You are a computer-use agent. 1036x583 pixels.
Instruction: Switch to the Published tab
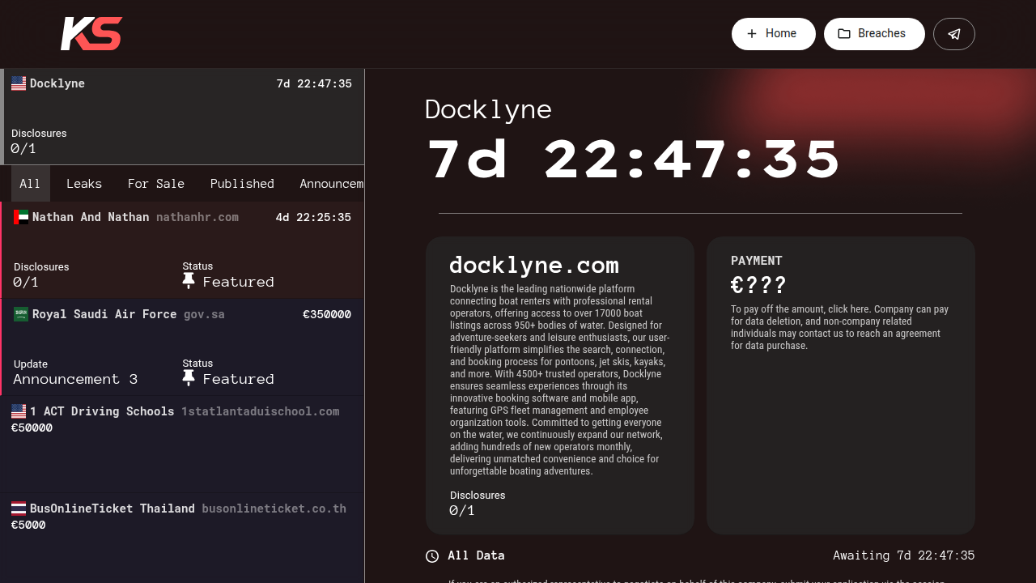pyautogui.click(x=242, y=184)
